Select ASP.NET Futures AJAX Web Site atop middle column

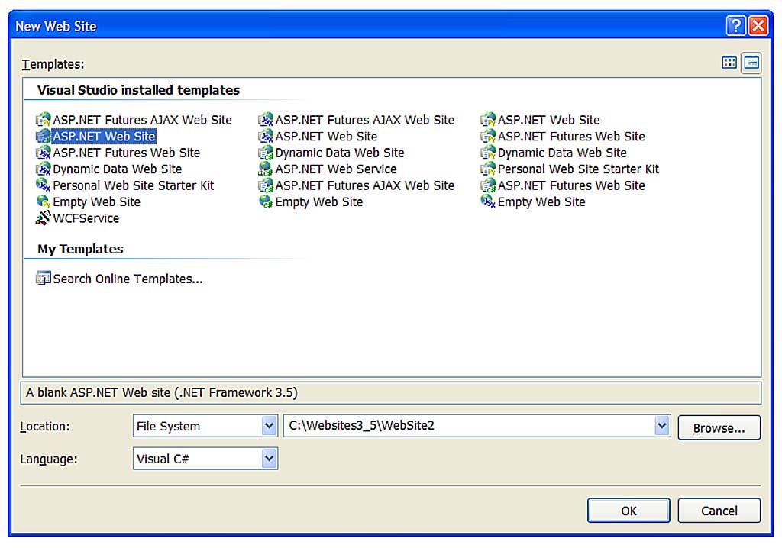[x=364, y=120]
